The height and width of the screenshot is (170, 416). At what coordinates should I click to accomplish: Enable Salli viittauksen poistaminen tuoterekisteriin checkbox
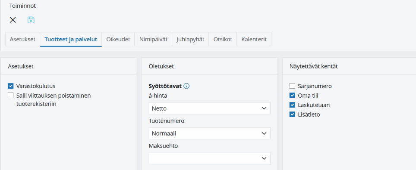click(11, 96)
